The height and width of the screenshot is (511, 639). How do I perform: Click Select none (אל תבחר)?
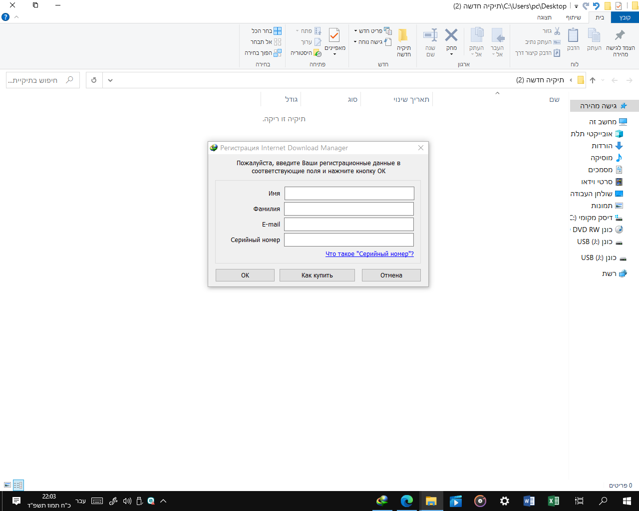[266, 42]
